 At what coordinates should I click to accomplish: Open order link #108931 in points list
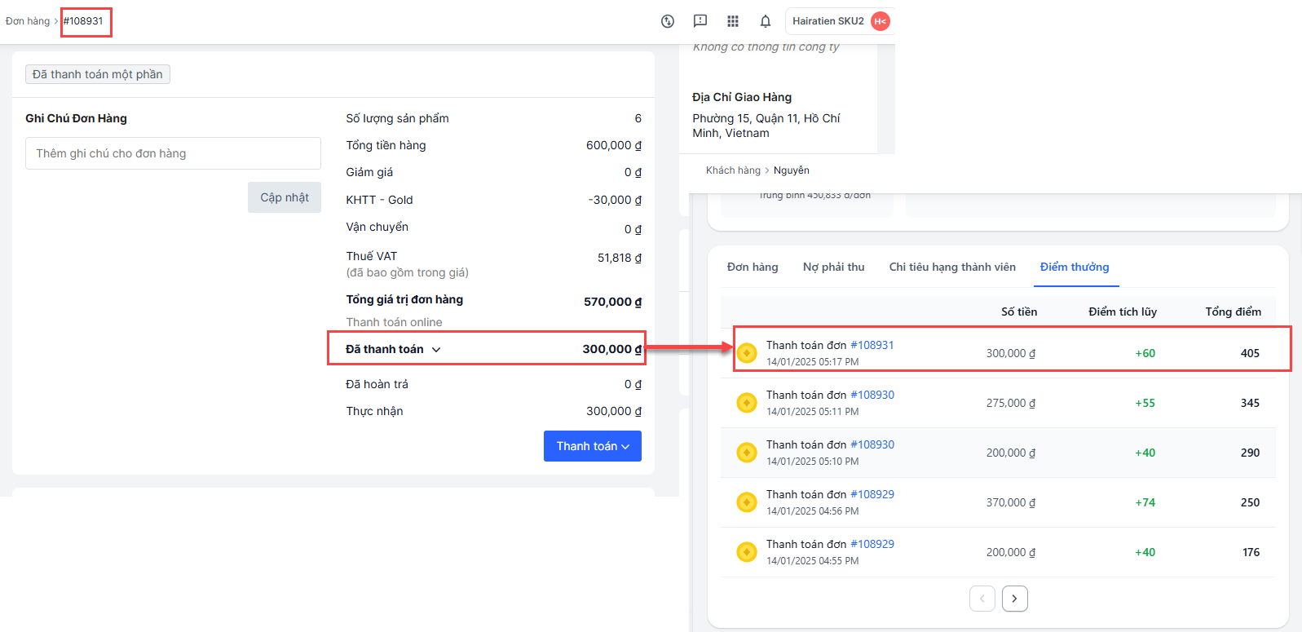point(872,345)
